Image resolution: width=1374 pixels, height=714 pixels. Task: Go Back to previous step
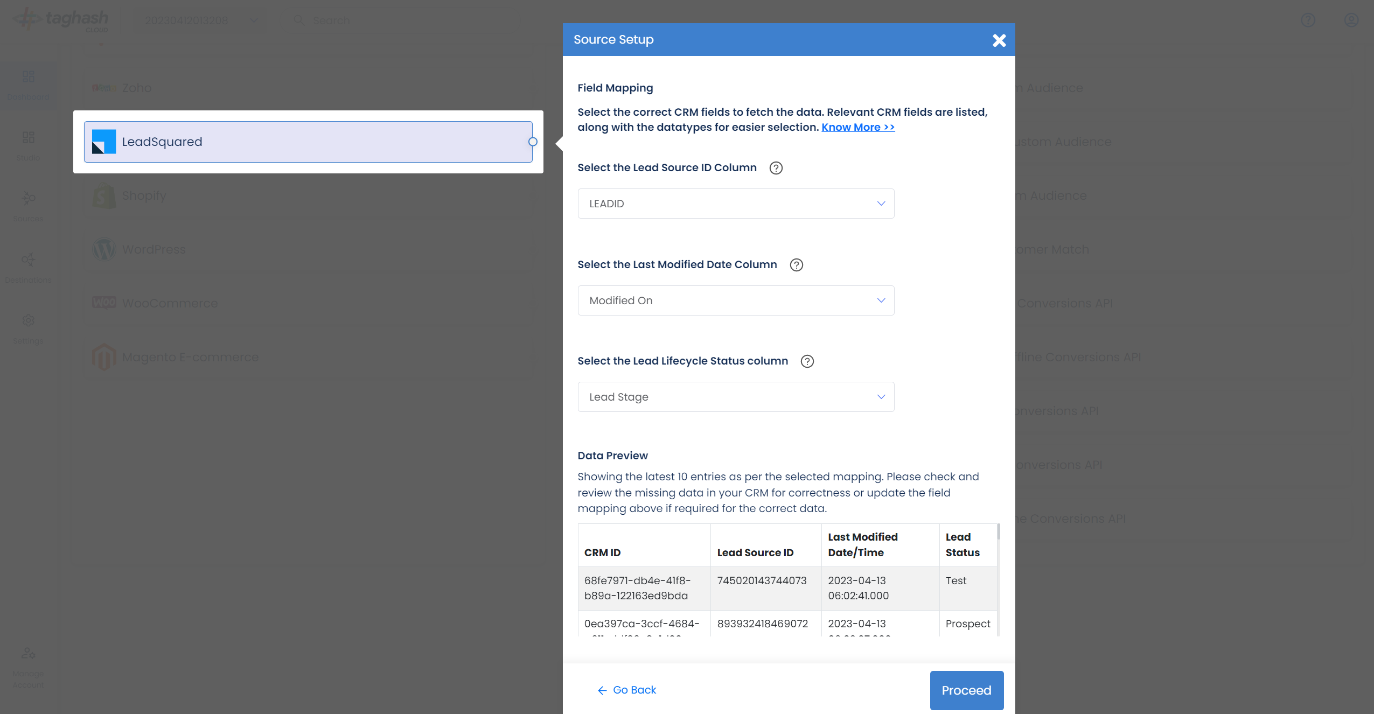pyautogui.click(x=627, y=690)
